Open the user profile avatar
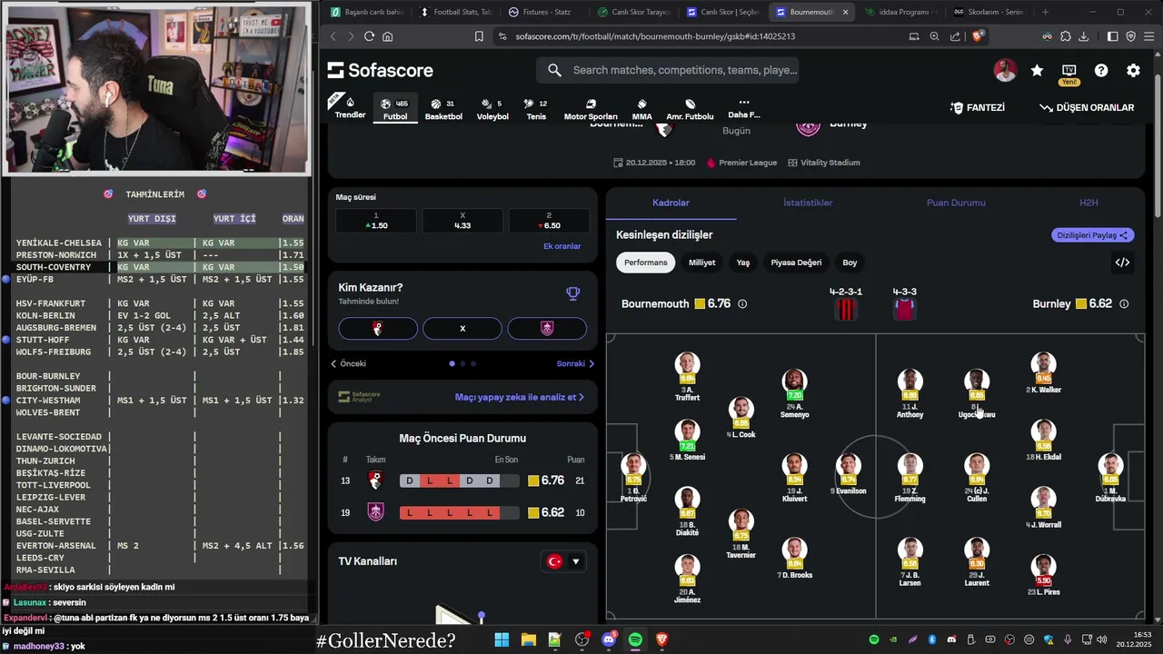This screenshot has height=654, width=1163. (1005, 70)
